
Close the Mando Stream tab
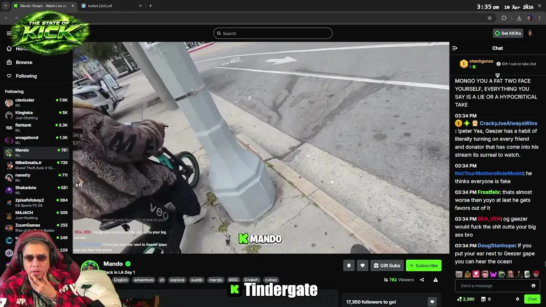(73, 6)
